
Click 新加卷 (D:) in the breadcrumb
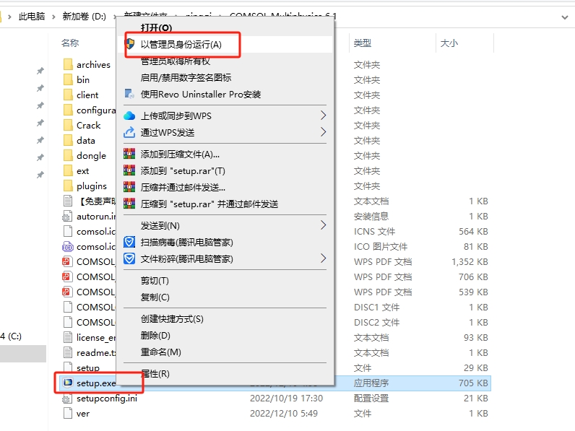point(84,16)
